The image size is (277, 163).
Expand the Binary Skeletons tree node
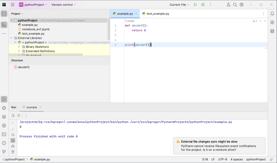click(x=19, y=47)
